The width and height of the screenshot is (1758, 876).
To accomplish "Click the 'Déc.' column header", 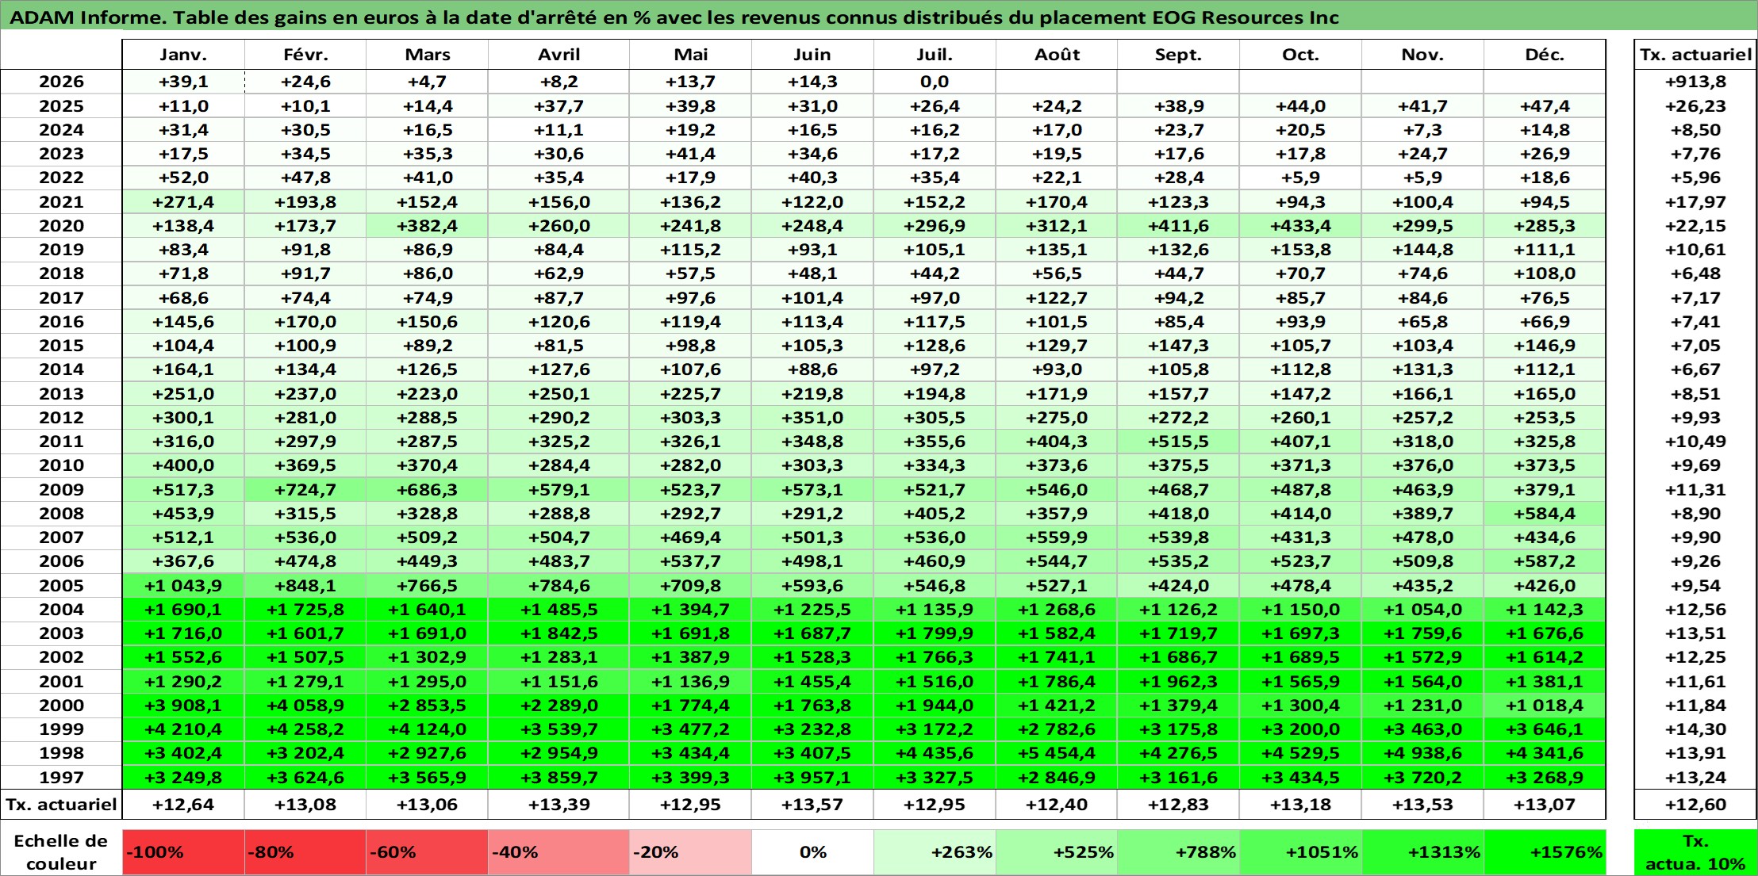I will (1545, 55).
